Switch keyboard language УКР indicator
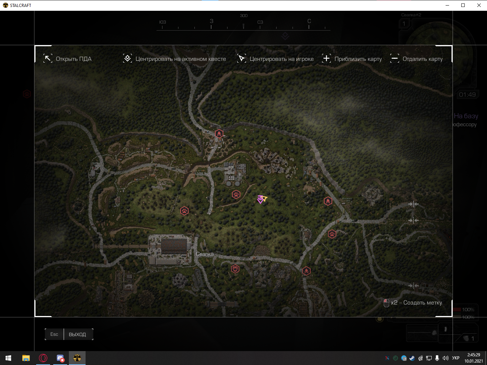Screen dimensions: 487x365 (456, 358)
